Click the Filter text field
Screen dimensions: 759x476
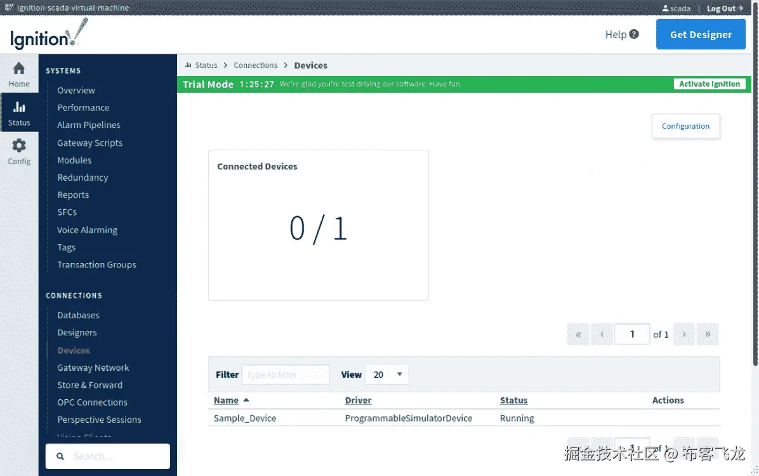286,375
